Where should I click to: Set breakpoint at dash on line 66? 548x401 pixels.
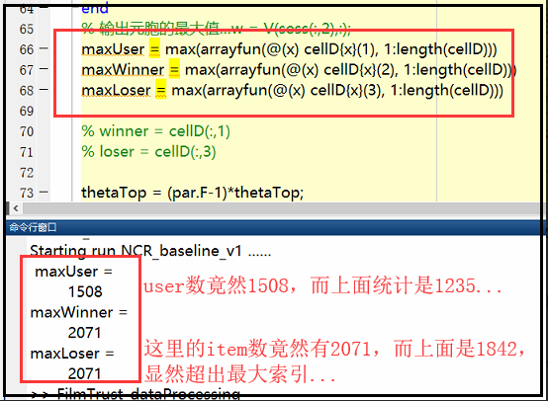click(x=44, y=48)
